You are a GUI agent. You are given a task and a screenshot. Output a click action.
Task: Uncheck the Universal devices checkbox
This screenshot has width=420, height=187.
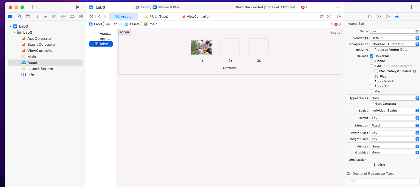(371, 56)
